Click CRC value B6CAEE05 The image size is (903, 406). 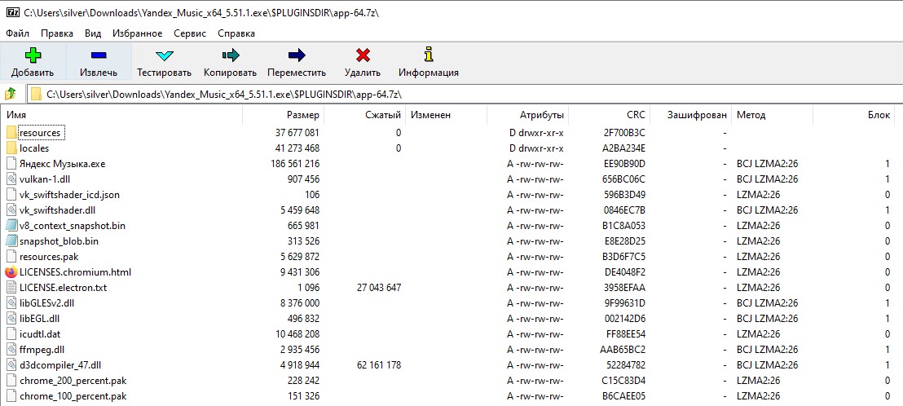coord(623,395)
